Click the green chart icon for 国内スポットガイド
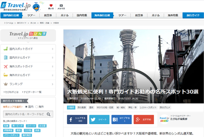Screen dimensions: 204x137 coord(6,49)
